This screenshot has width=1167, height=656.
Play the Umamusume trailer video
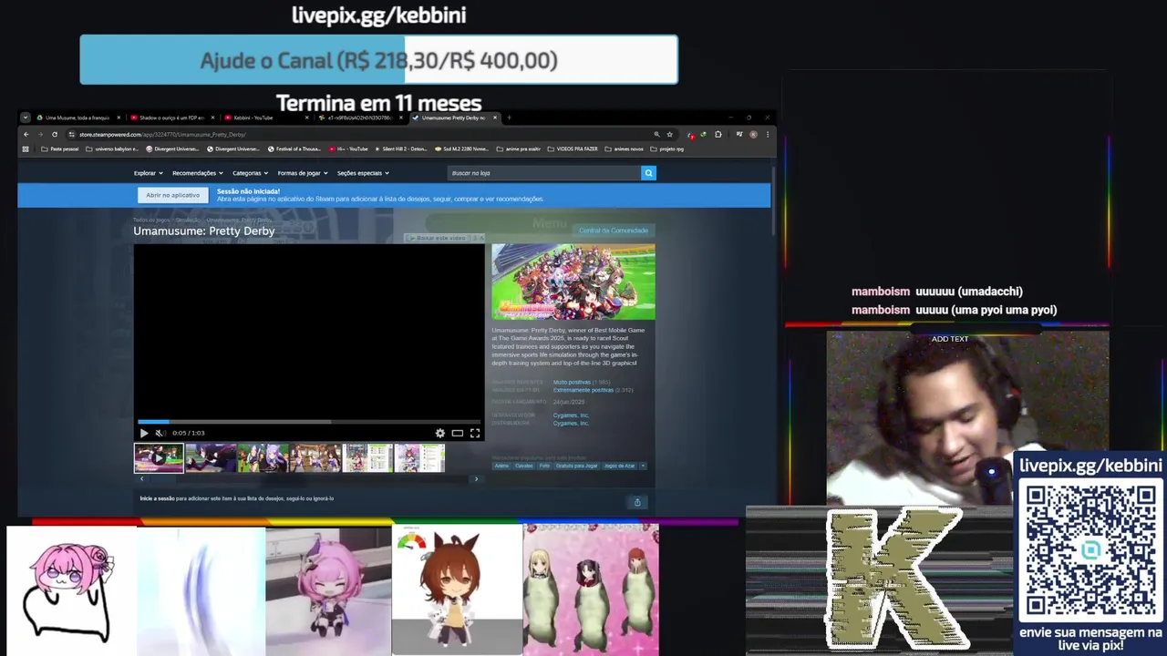click(x=143, y=434)
